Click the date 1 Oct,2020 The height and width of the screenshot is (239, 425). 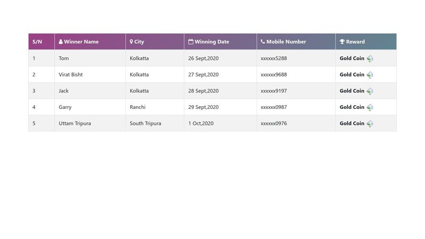201,123
